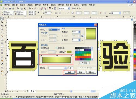Toggle the lock ratio padlock in property bar
The height and width of the screenshot is (99, 136).
click(x=38, y=12)
